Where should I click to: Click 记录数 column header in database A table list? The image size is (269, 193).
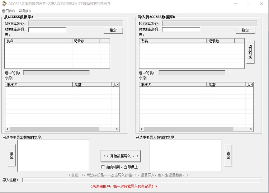pos(86,41)
